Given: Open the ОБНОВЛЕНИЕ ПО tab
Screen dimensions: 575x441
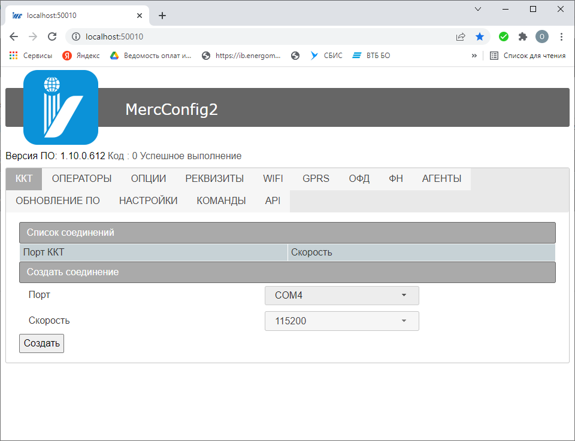Looking at the screenshot, I should click(58, 200).
